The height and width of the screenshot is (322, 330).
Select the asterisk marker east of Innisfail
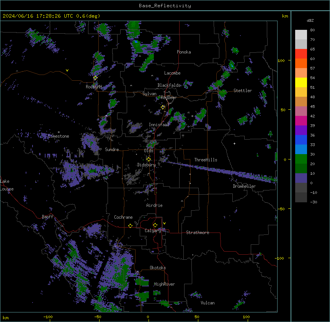tap(192, 116)
